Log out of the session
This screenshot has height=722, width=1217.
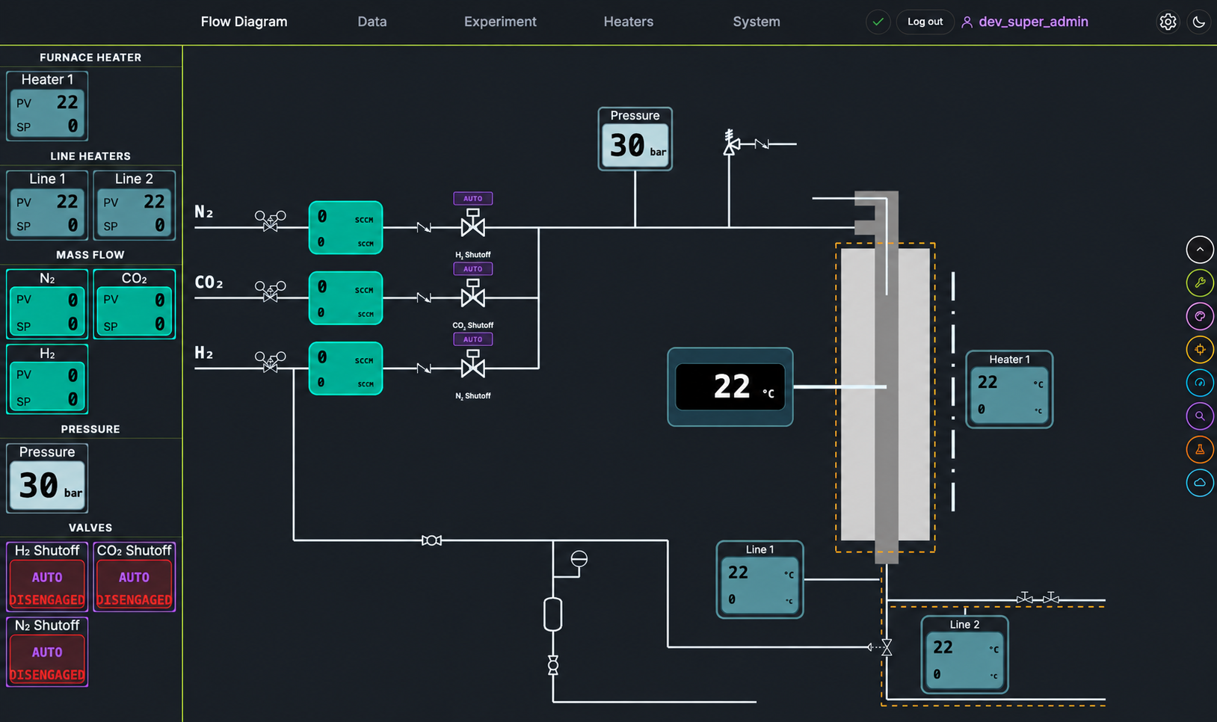point(925,22)
